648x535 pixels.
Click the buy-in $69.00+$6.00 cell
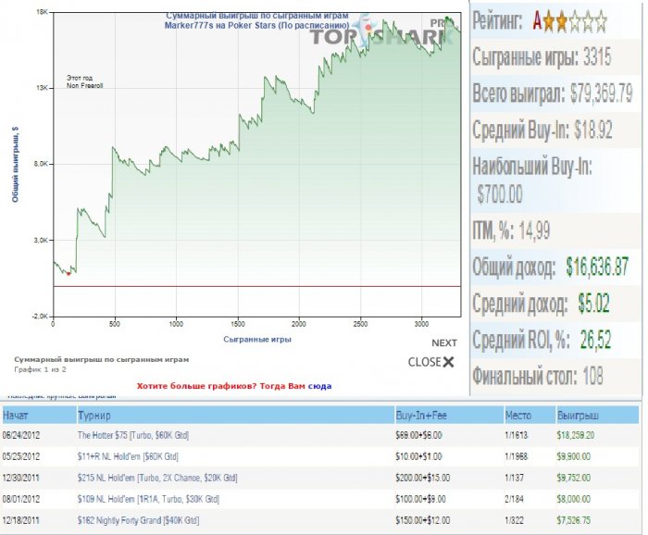coord(418,435)
